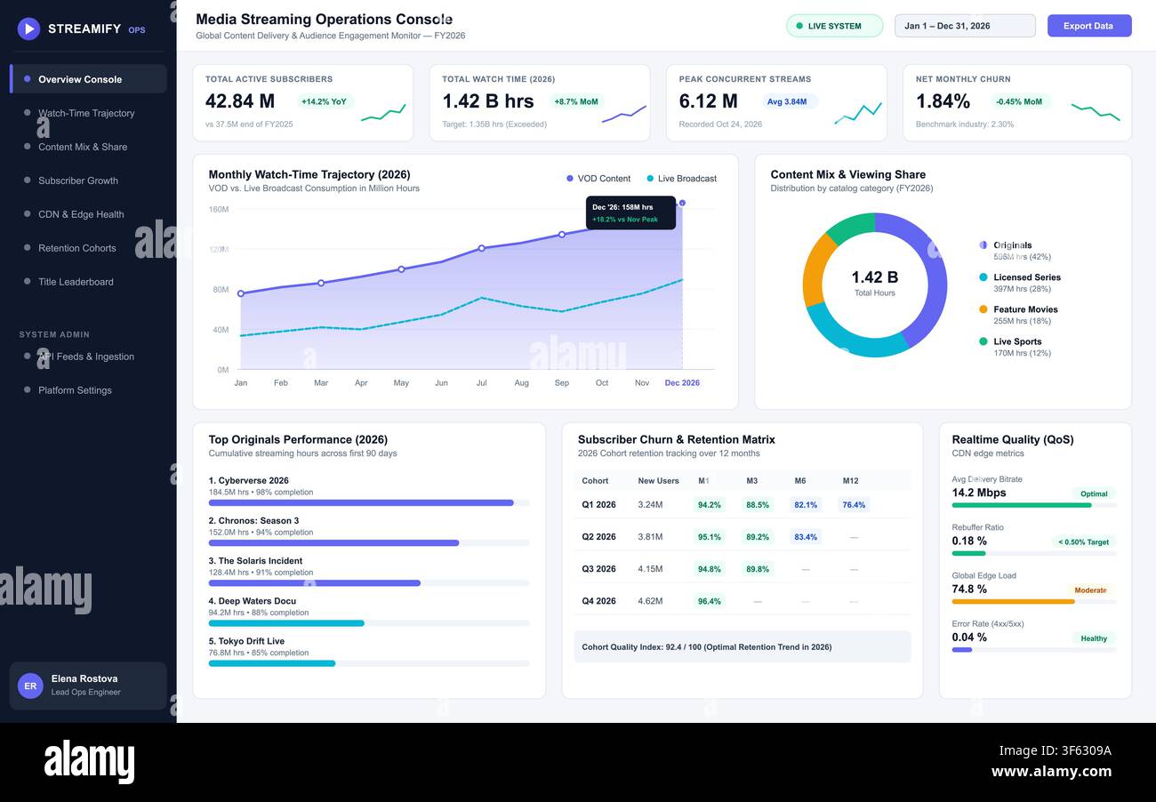
Task: Click the Chronos: Season 3 progress bar
Action: 369,542
